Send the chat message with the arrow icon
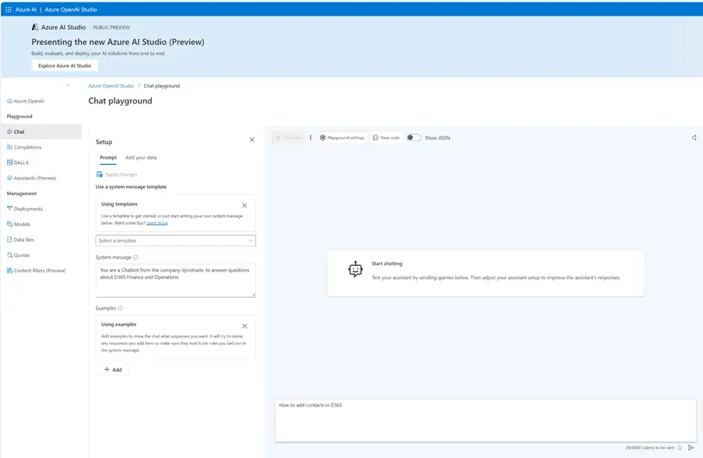 (691, 448)
